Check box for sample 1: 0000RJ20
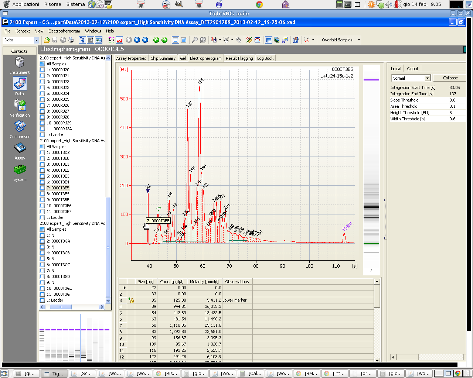This screenshot has height=378, width=473. click(x=42, y=70)
